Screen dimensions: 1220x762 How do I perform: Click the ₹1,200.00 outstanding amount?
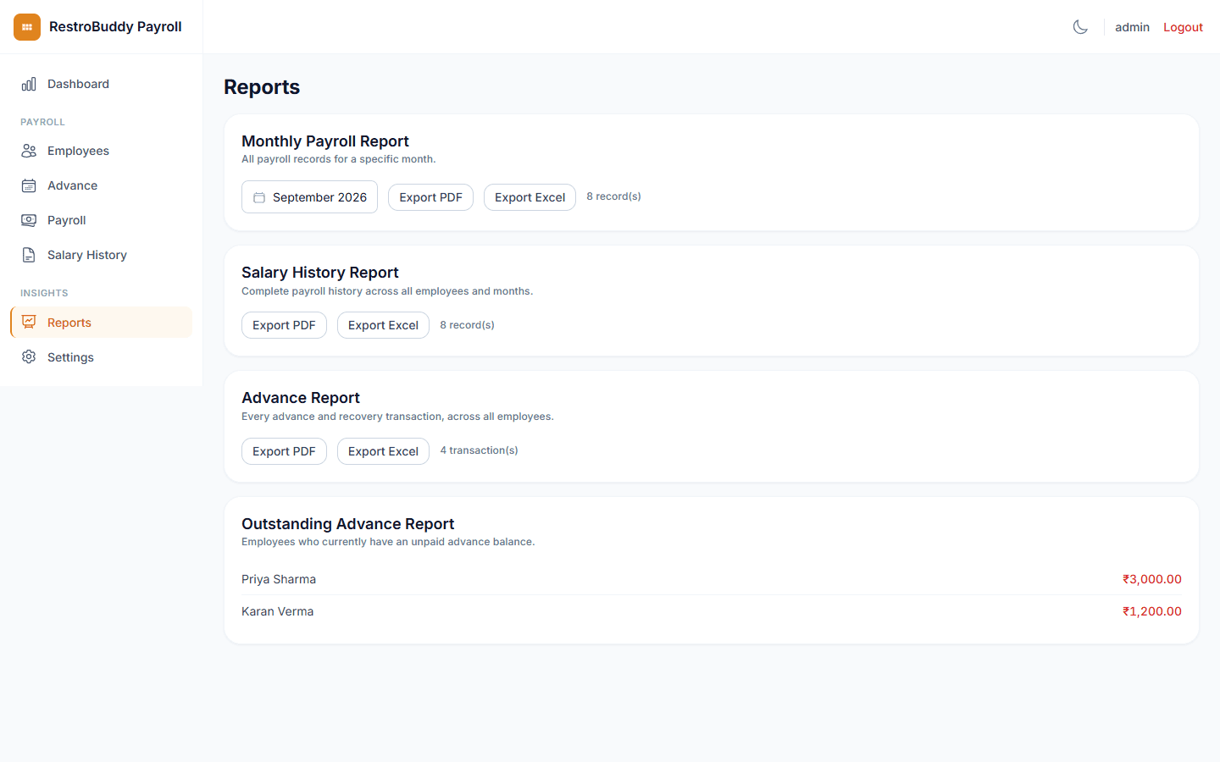point(1151,611)
